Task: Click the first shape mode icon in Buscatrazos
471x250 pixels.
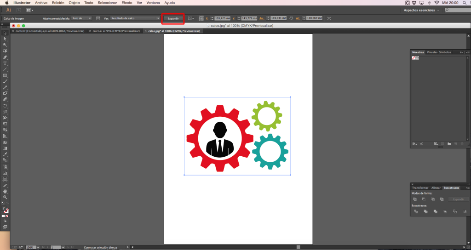Action: click(x=415, y=199)
